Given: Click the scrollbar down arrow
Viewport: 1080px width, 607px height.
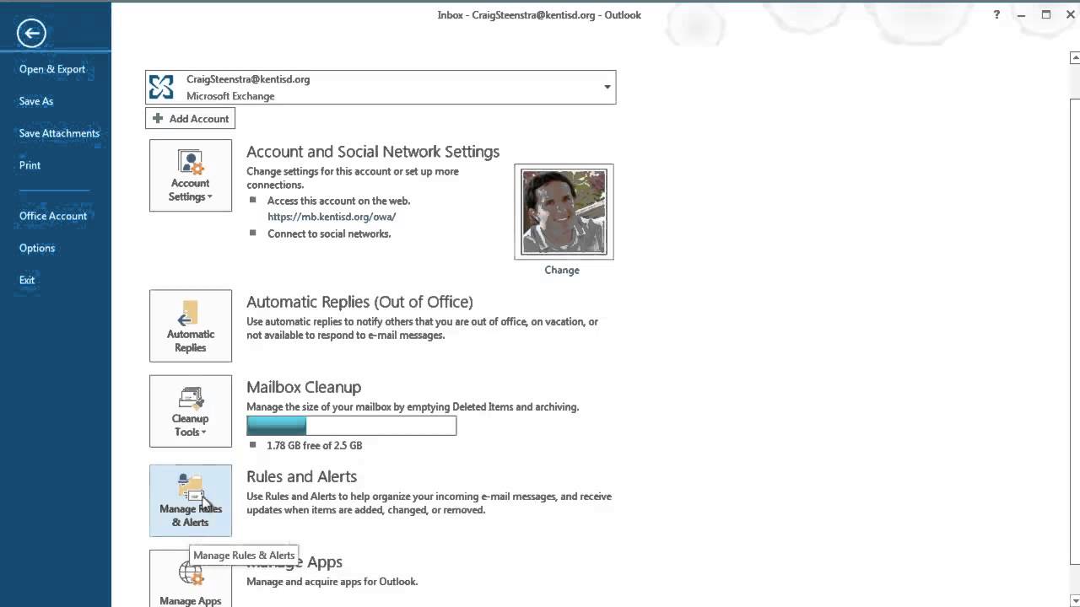Looking at the screenshot, I should point(1073,601).
